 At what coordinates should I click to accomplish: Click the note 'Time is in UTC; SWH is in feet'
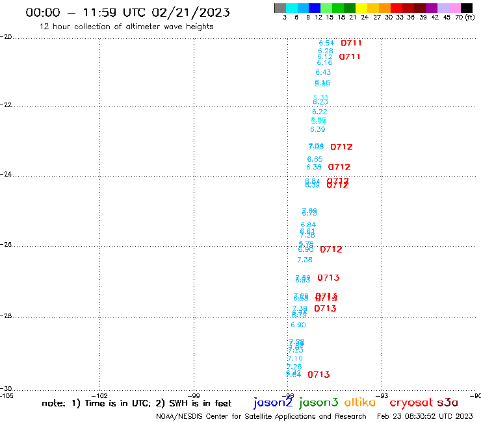pyautogui.click(x=136, y=403)
